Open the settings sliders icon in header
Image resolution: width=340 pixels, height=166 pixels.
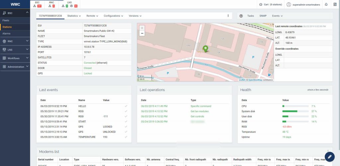click(335, 4)
